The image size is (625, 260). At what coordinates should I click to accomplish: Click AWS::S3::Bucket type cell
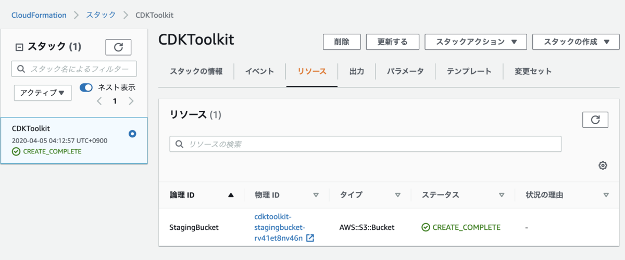[367, 227]
